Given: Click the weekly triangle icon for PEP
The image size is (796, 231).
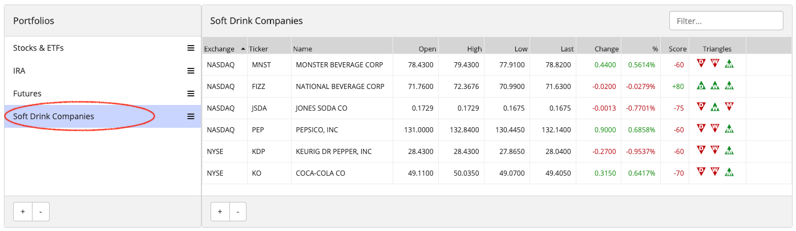Looking at the screenshot, I should point(715,129).
